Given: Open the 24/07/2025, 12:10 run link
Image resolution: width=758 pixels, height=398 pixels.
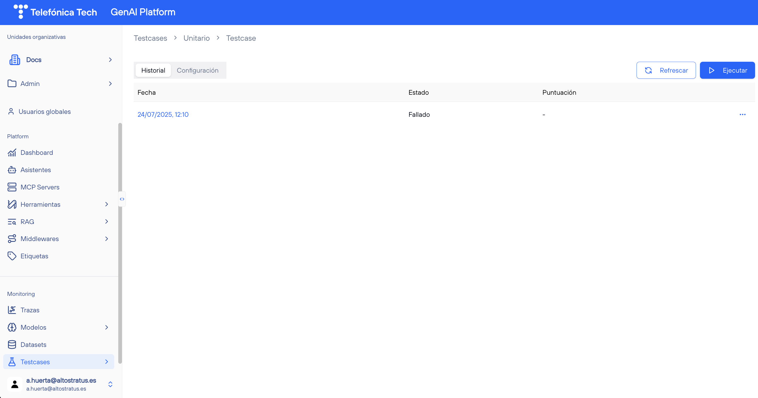Looking at the screenshot, I should (163, 114).
